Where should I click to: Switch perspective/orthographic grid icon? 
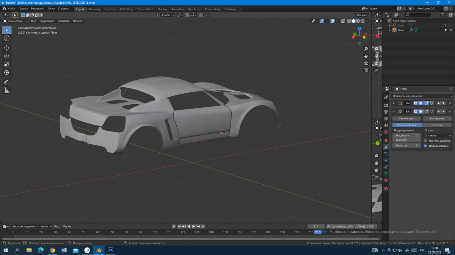pos(366,70)
